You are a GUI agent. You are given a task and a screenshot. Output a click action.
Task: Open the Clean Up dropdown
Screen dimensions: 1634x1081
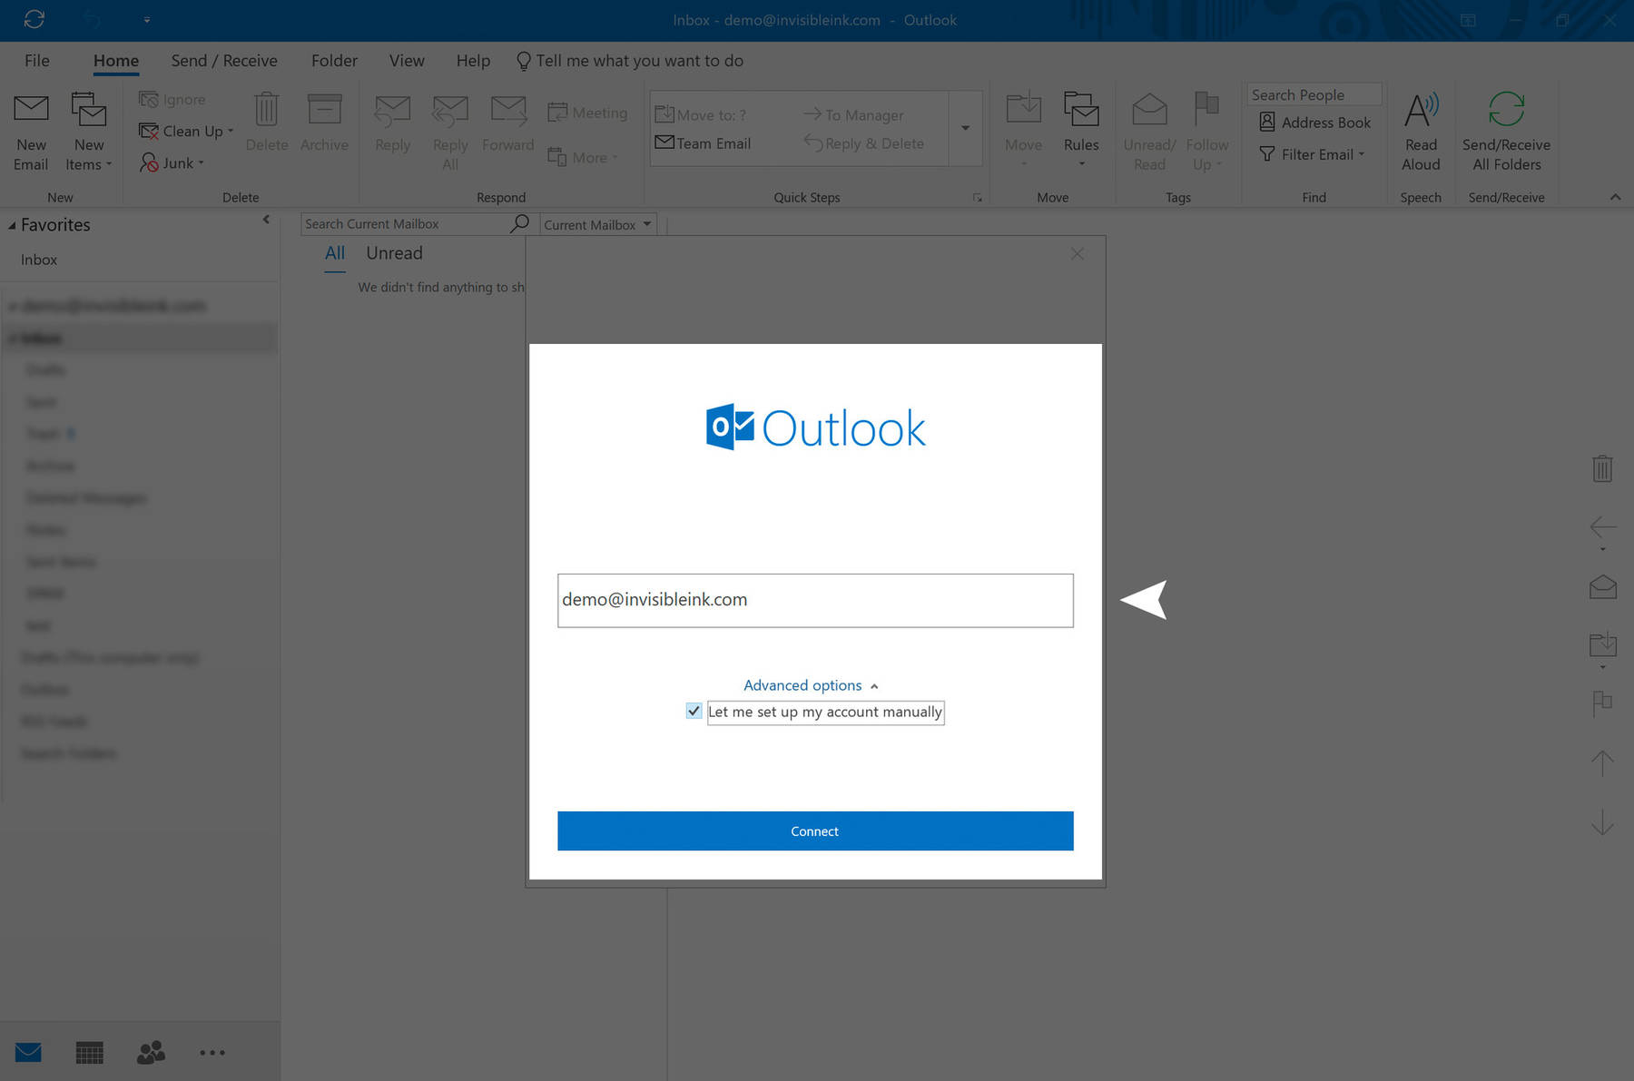click(186, 131)
